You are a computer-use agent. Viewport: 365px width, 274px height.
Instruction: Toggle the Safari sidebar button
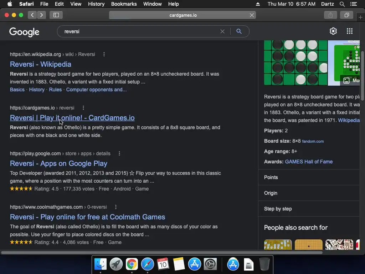point(56,15)
